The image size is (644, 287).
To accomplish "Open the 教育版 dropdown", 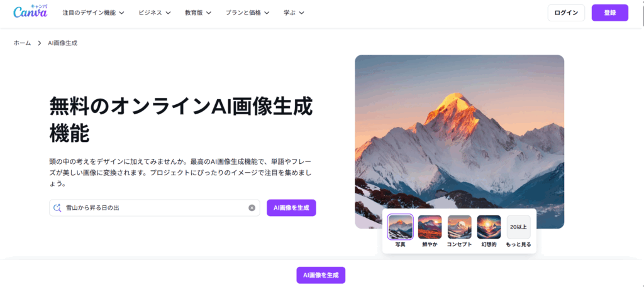I will click(198, 13).
